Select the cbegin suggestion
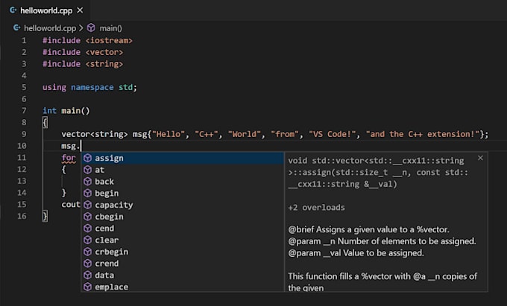 point(183,217)
